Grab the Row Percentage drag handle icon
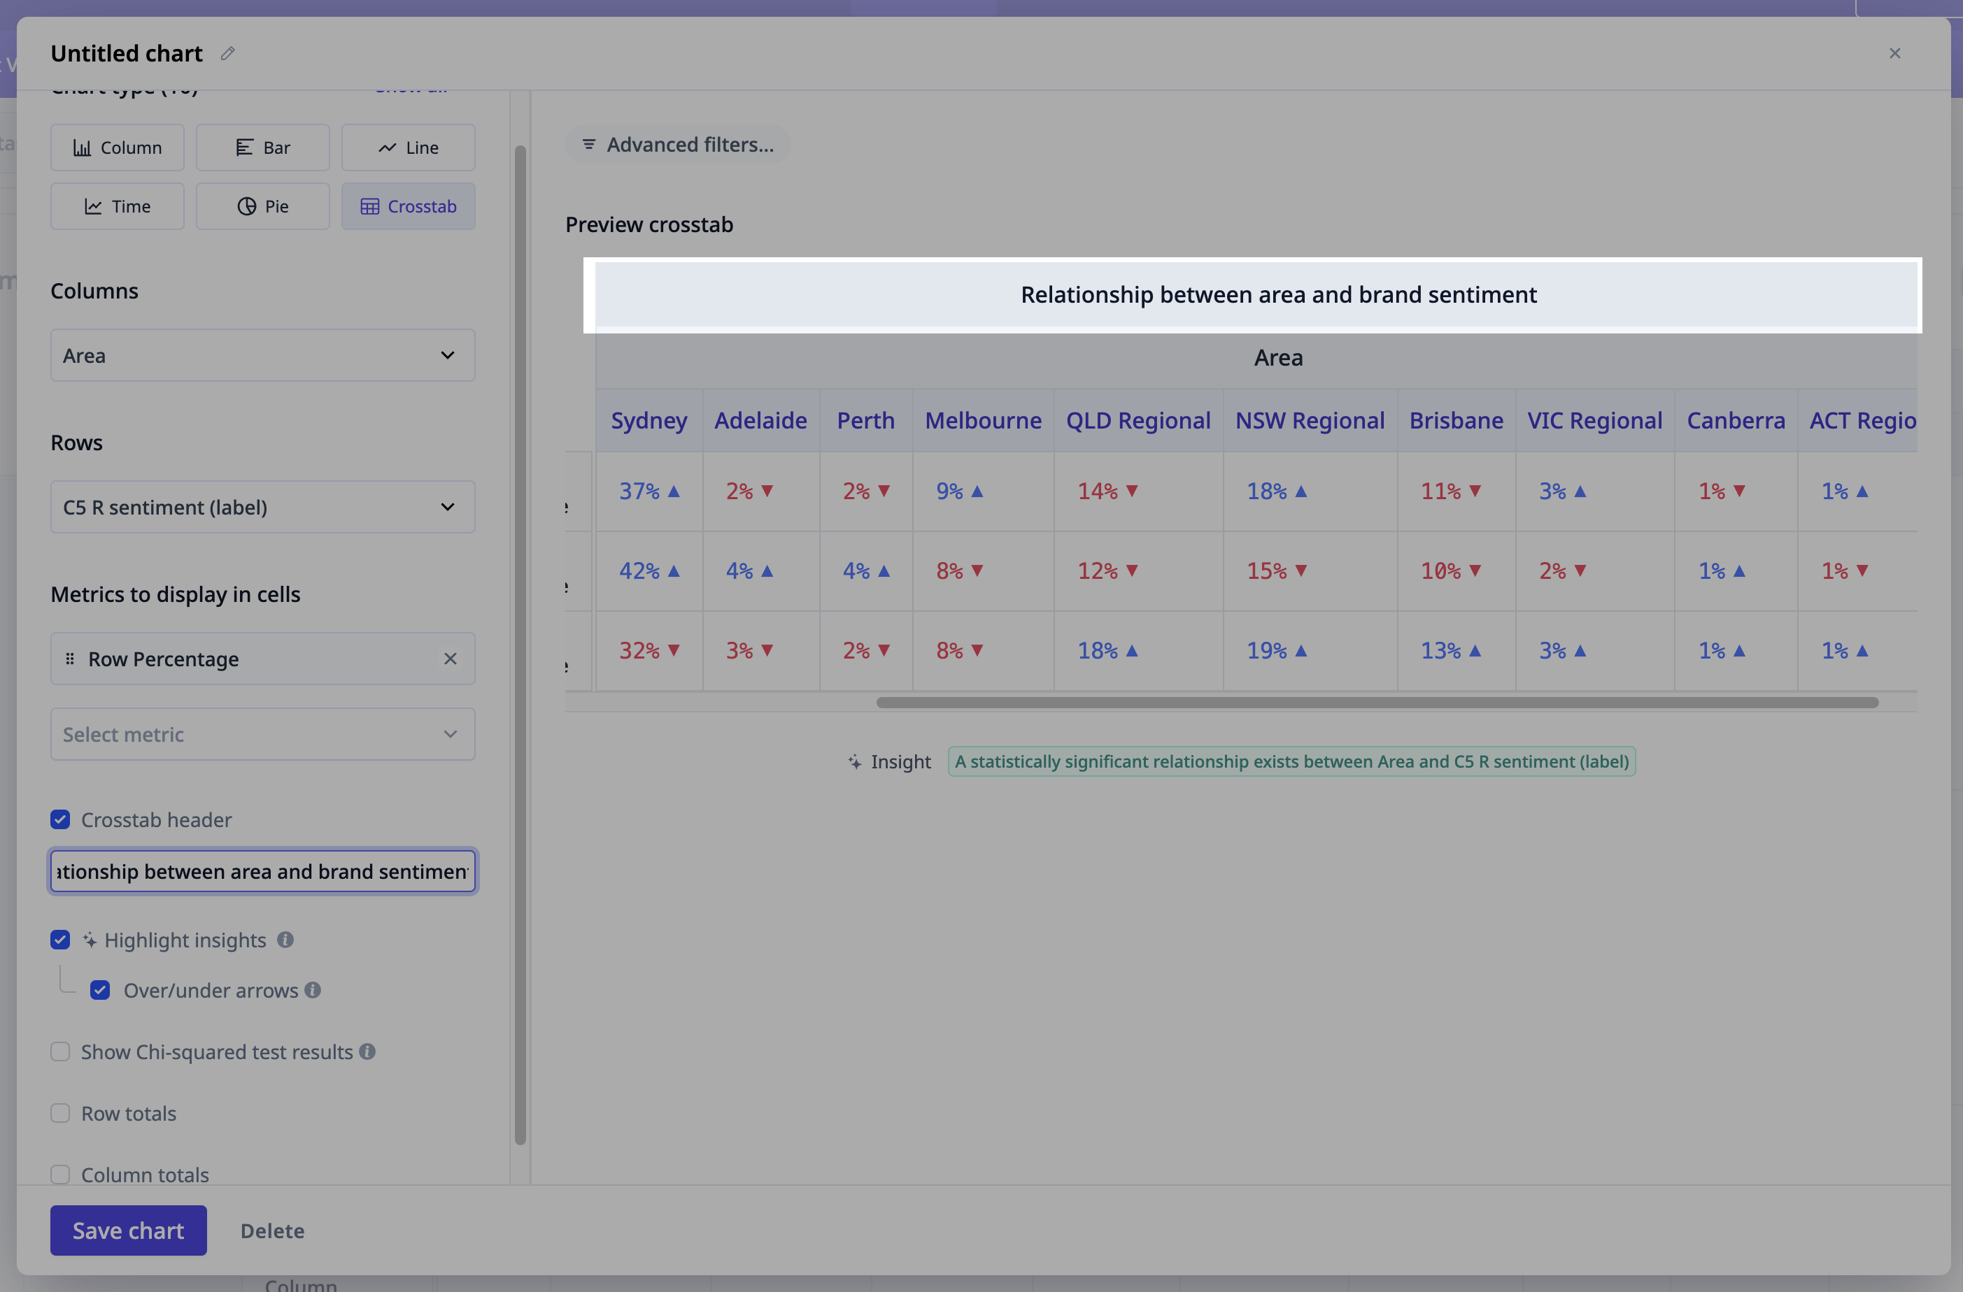The width and height of the screenshot is (1963, 1292). 70,659
